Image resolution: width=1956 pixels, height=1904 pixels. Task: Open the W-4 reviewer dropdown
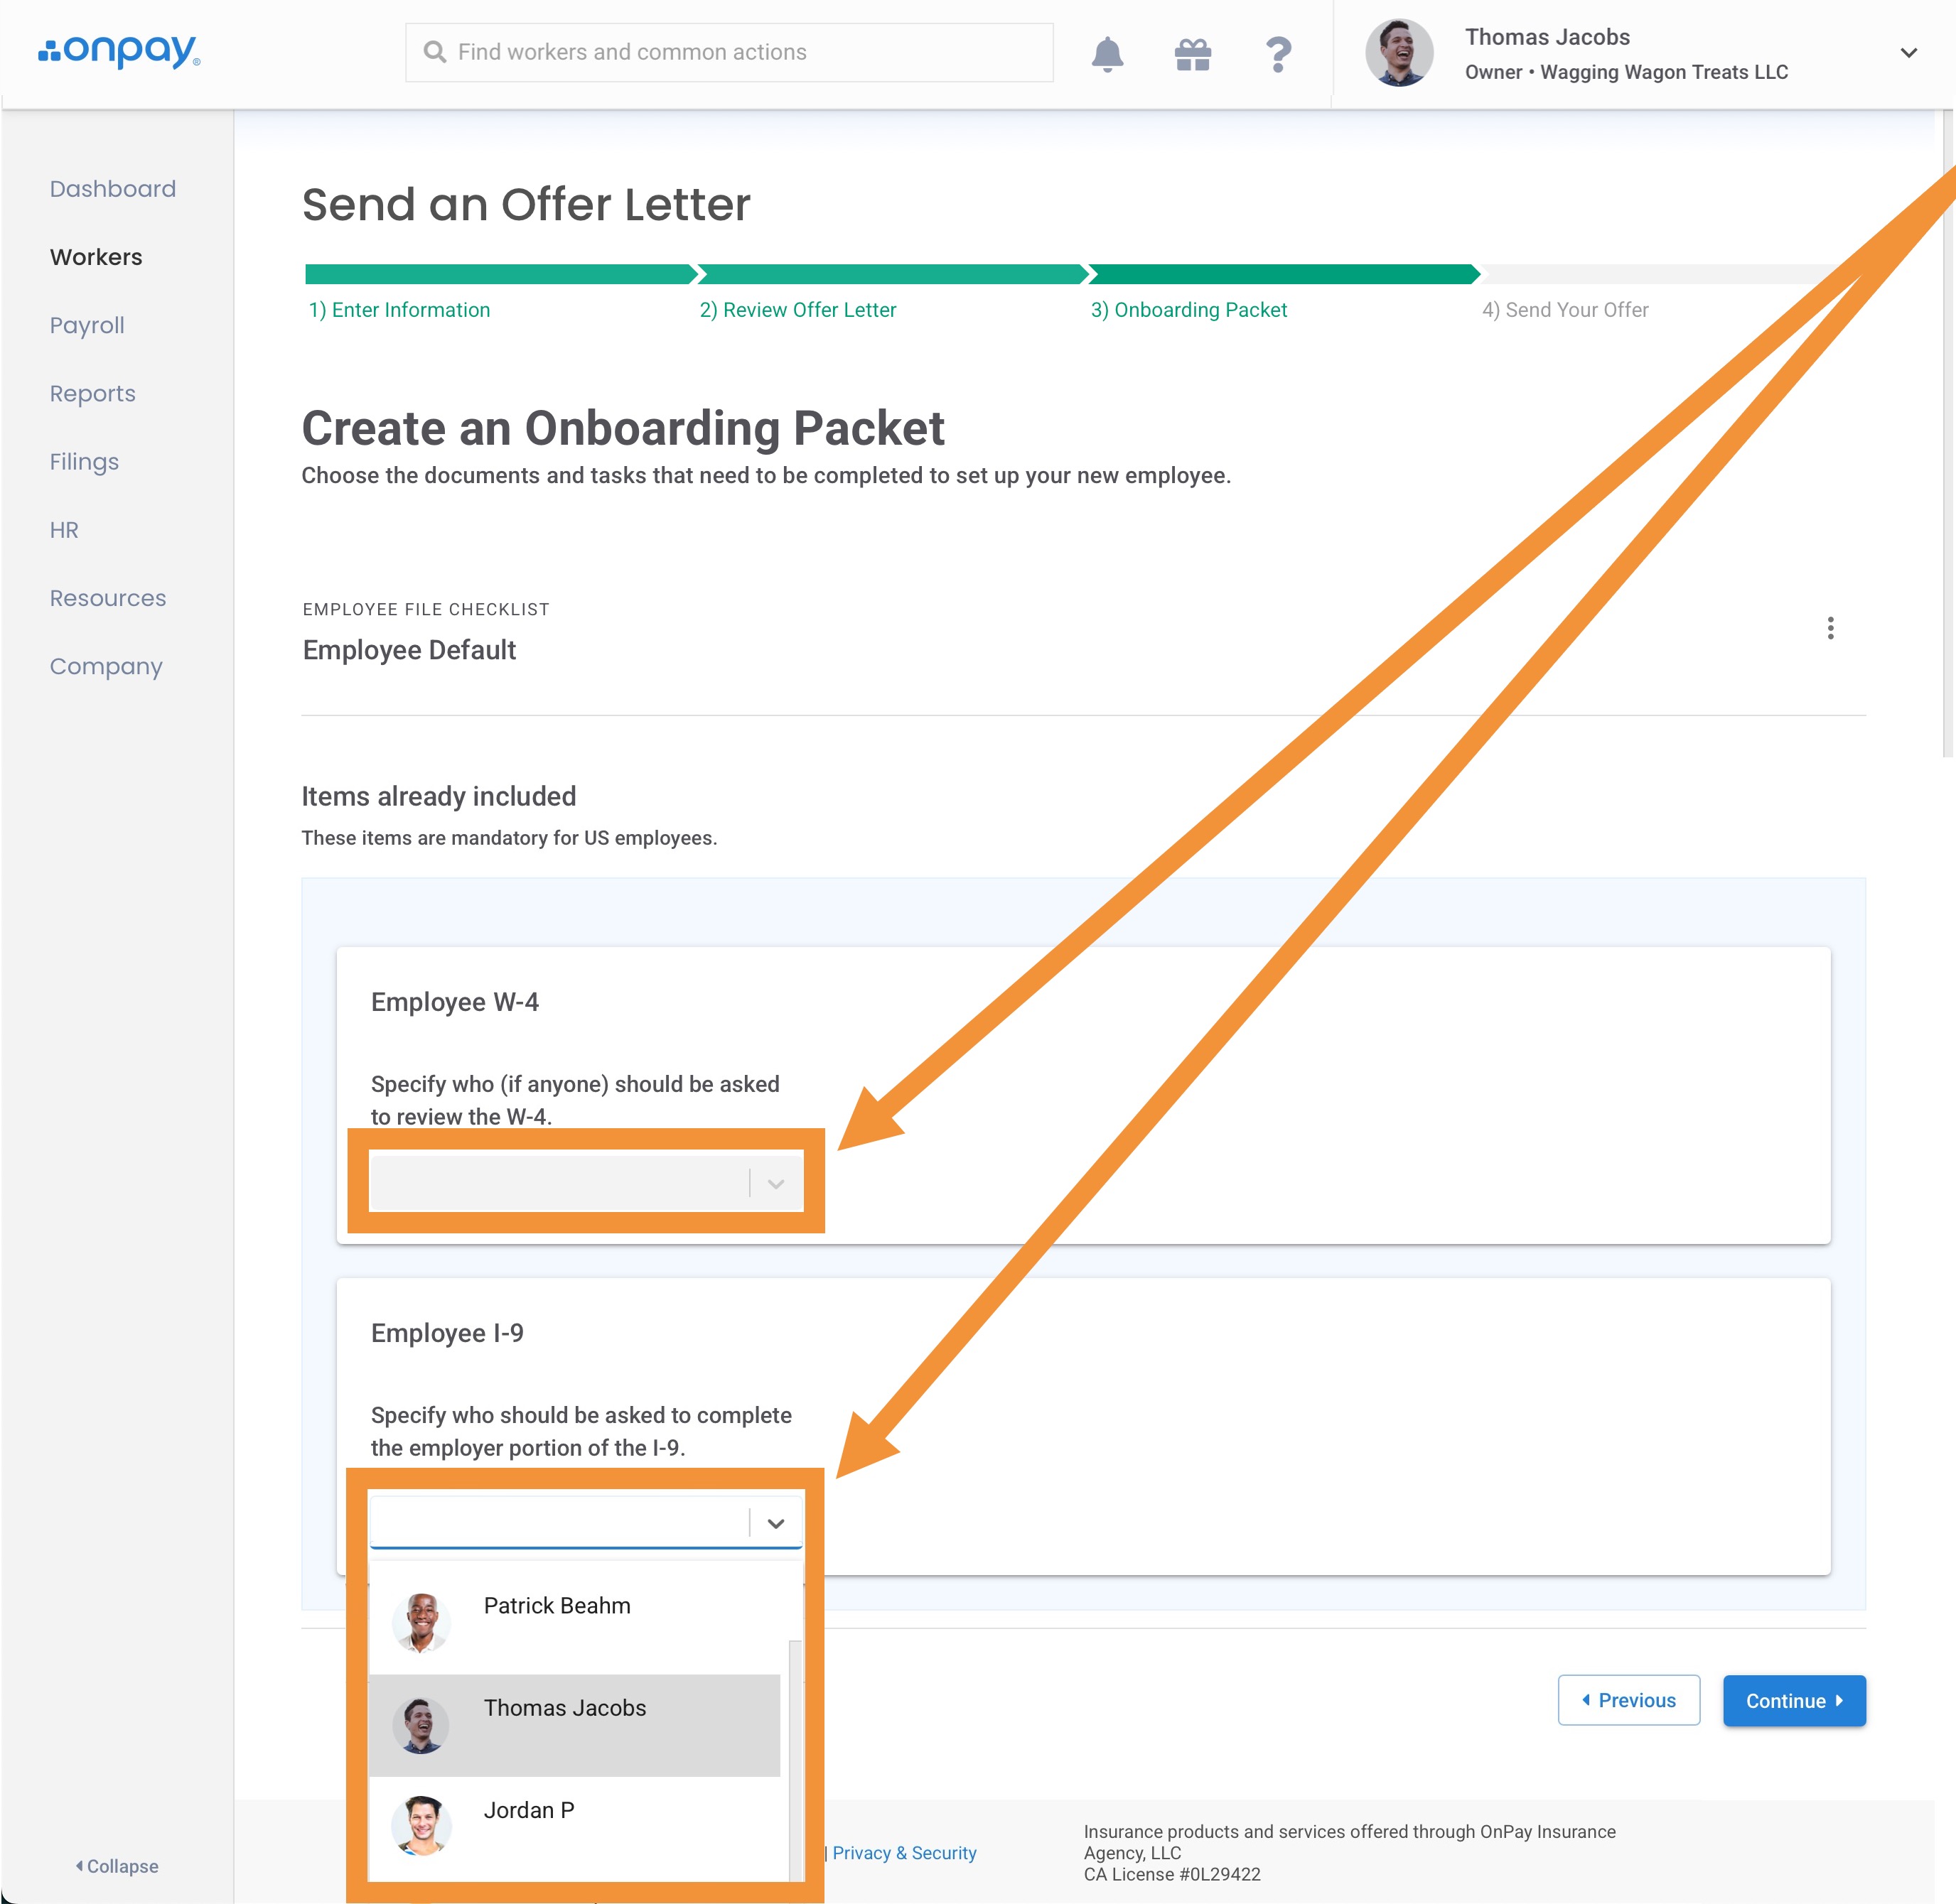[x=585, y=1182]
